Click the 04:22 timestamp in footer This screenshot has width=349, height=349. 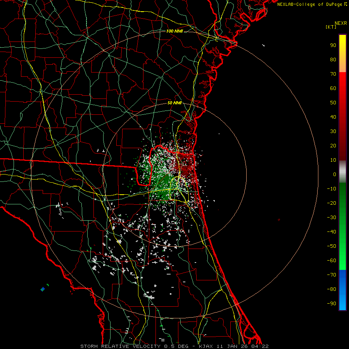pyautogui.click(x=260, y=346)
